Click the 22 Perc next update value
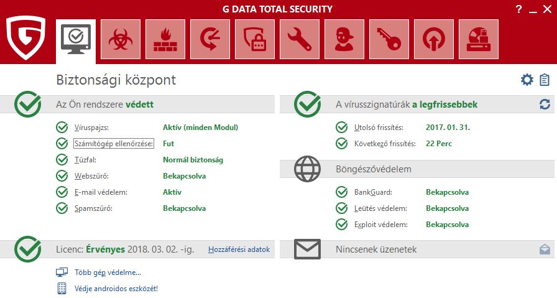Viewport: 557px width, 298px height. [439, 144]
